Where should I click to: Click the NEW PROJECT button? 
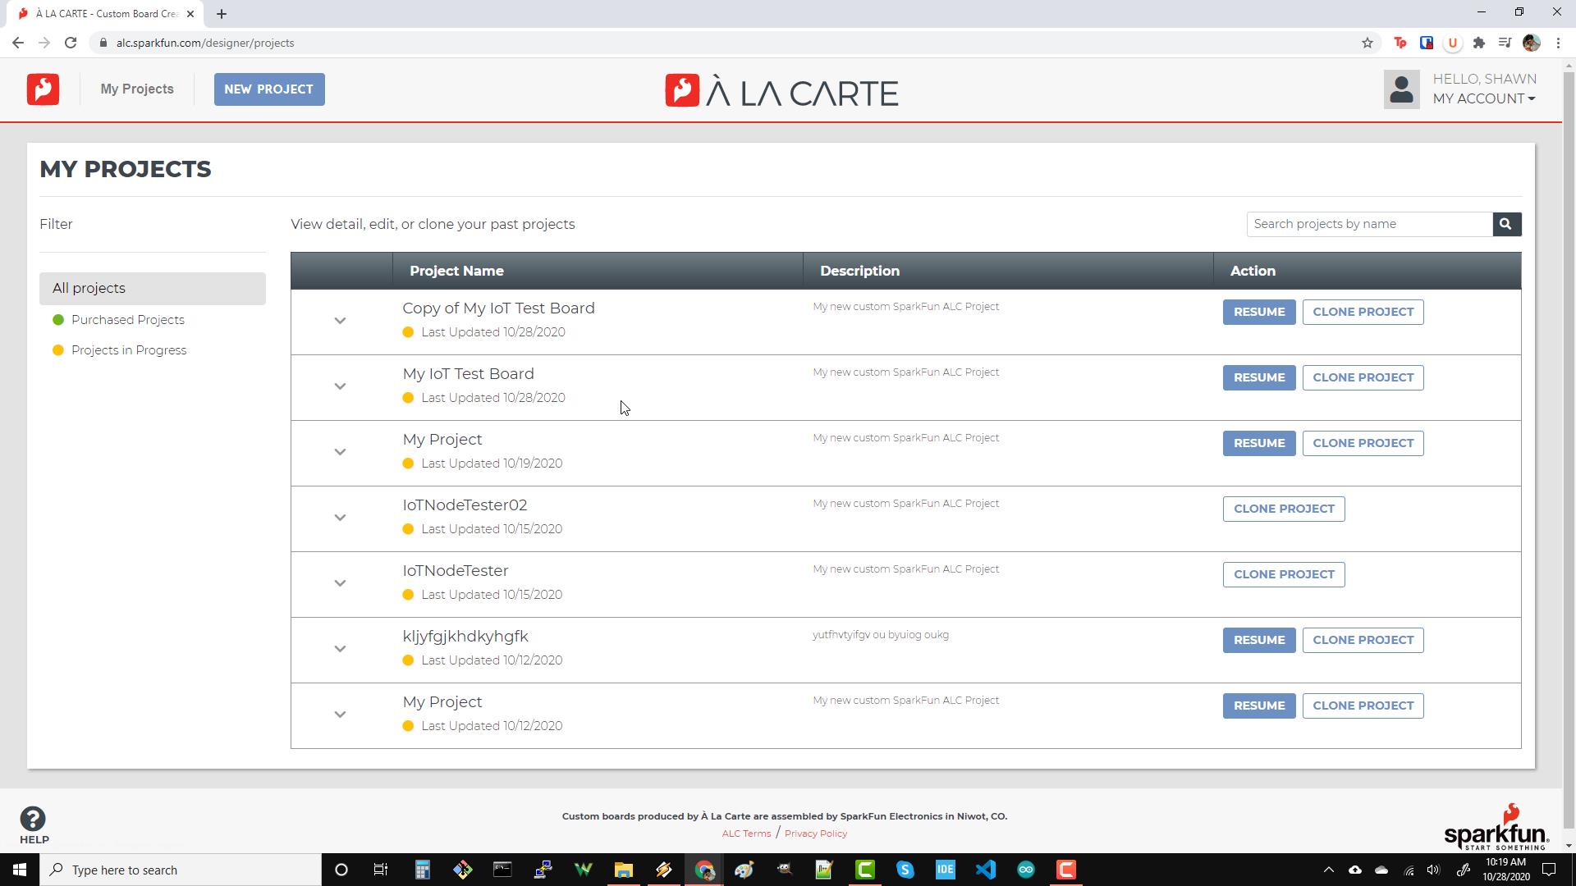[269, 89]
